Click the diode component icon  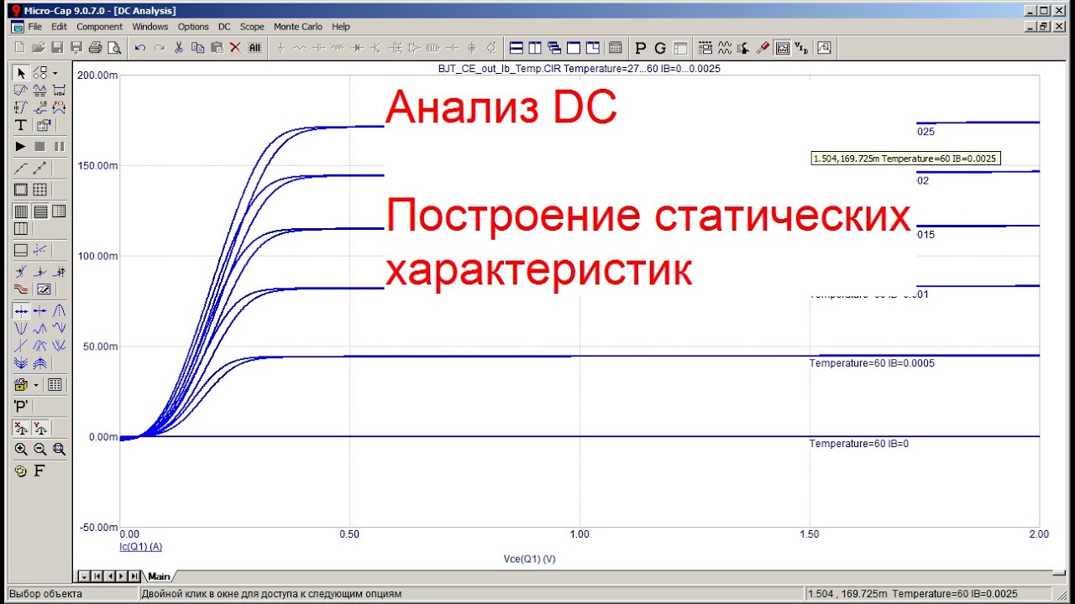click(358, 48)
